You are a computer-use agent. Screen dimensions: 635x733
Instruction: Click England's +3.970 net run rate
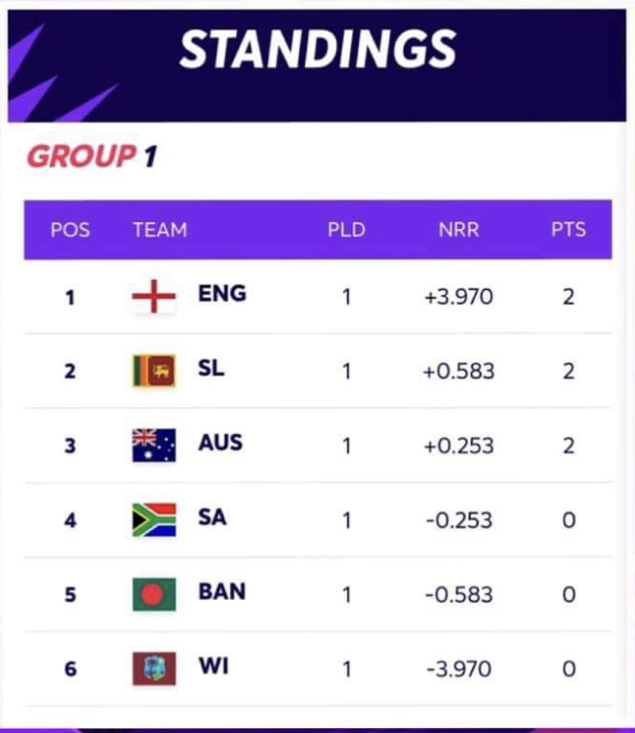pyautogui.click(x=459, y=297)
